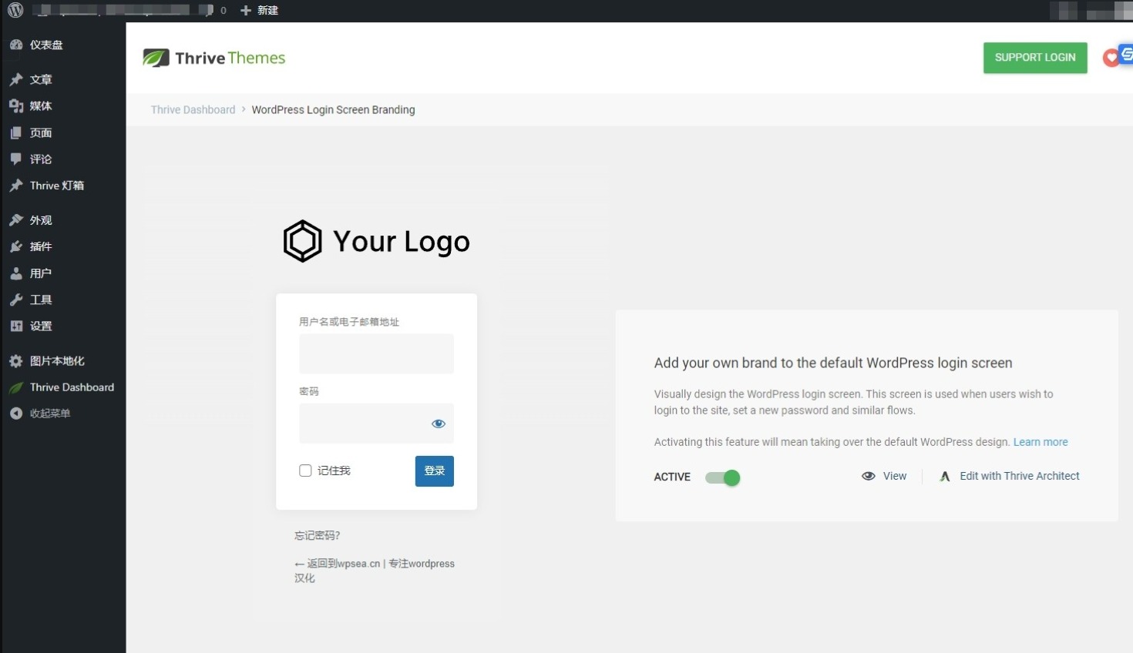Viewport: 1133px width, 653px height.
Task: Click the pin icon beside Thrive 灯箱
Action: 16,185
